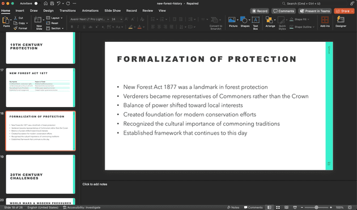This screenshot has width=357, height=210.
Task: Open the Change Case Aa dropdown
Action: [x=119, y=27]
